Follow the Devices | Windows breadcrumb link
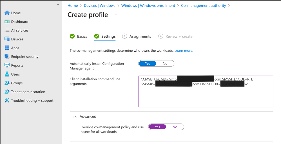Image resolution: width=281 pixels, height=144 pixels. click(x=99, y=6)
